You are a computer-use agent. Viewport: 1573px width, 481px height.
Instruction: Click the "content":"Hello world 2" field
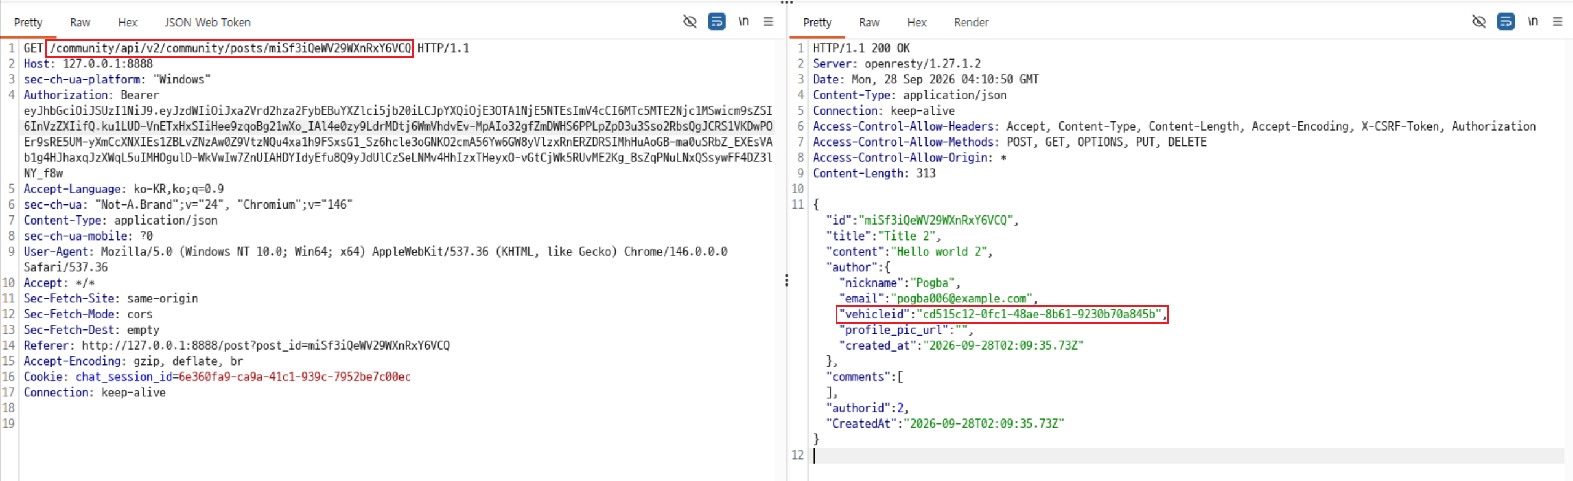tap(909, 252)
